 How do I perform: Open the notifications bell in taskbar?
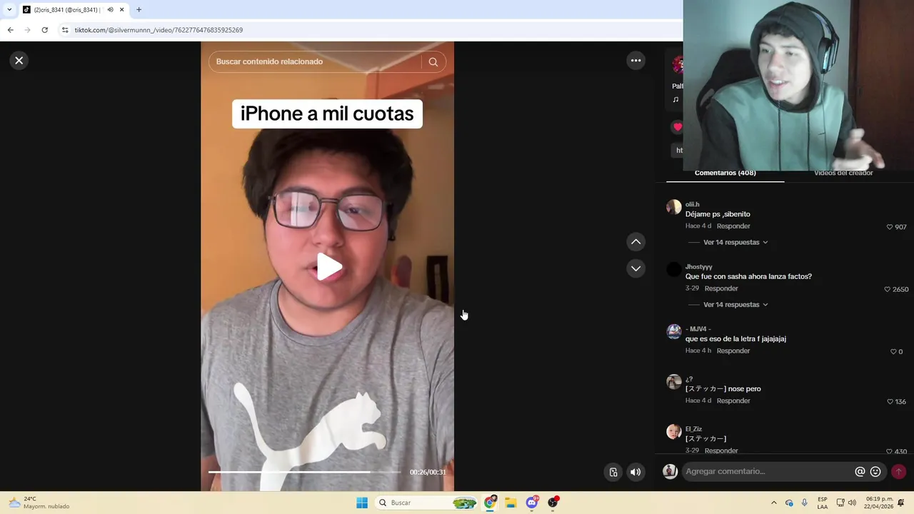coord(901,503)
